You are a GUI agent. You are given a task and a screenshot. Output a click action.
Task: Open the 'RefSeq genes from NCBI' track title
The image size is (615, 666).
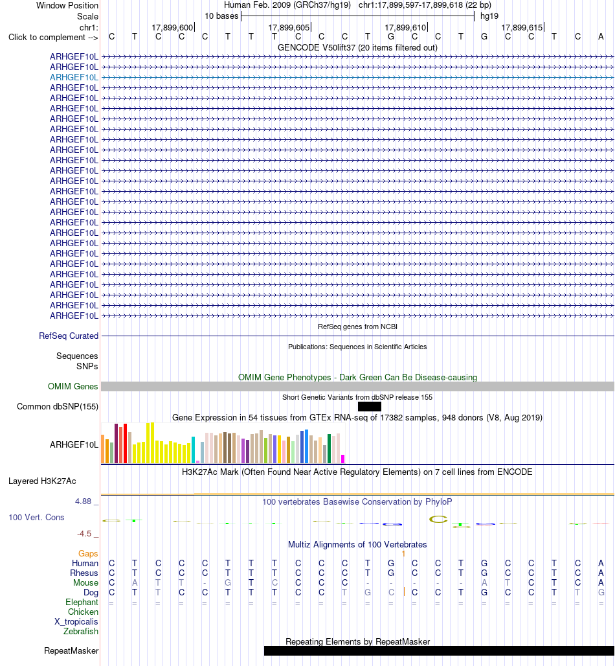click(357, 327)
